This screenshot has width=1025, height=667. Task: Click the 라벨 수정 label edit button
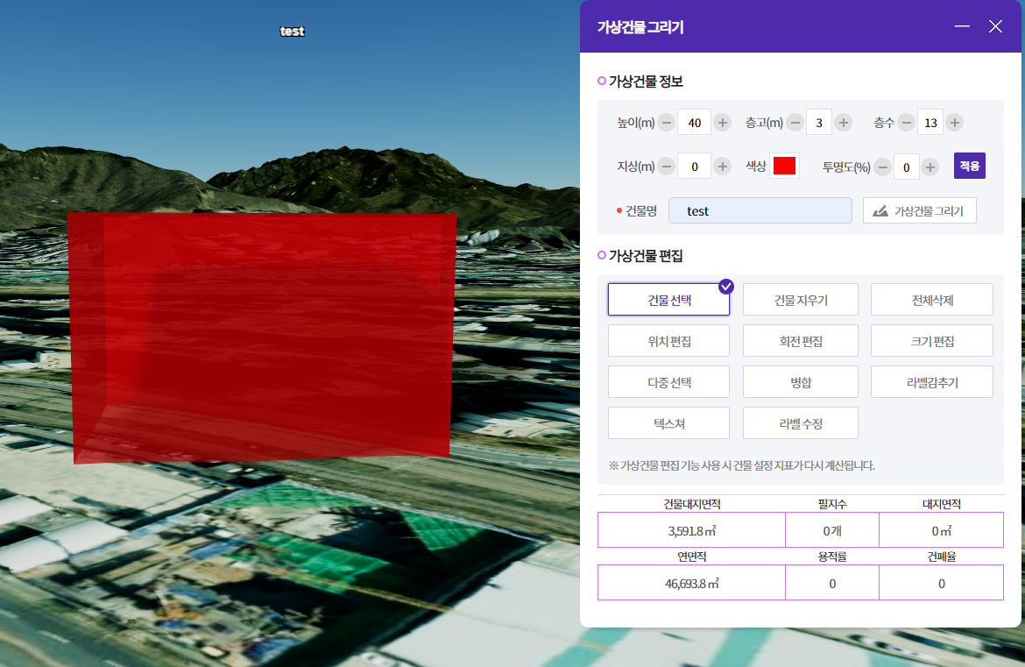(801, 423)
